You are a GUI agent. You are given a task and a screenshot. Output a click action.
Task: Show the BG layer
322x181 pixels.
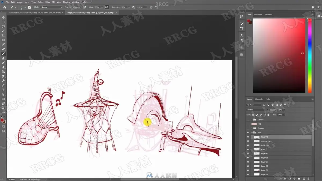tap(248, 124)
